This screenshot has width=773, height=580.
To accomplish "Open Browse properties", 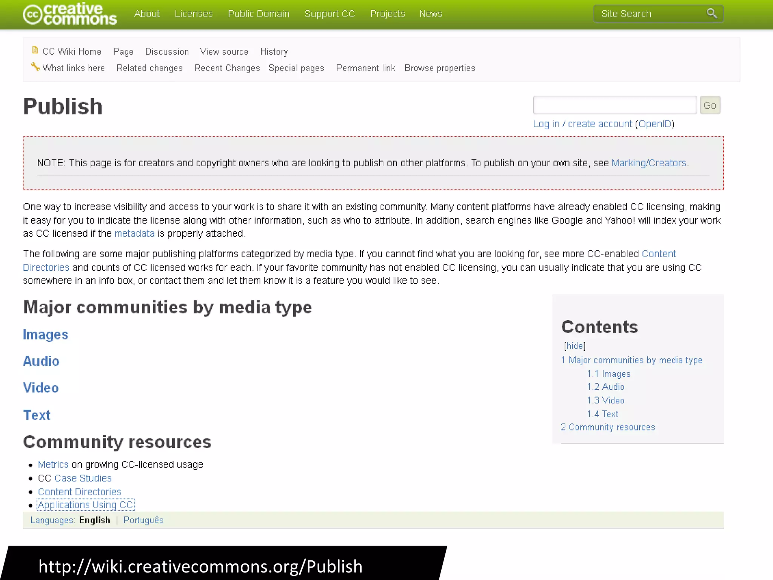I will 440,68.
